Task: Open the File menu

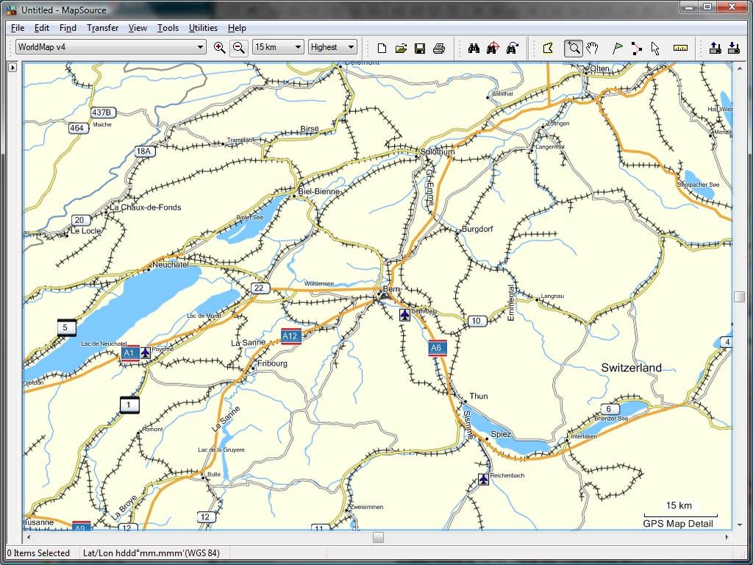Action: click(x=18, y=28)
